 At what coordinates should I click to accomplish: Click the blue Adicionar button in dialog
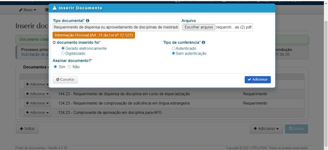point(257,79)
